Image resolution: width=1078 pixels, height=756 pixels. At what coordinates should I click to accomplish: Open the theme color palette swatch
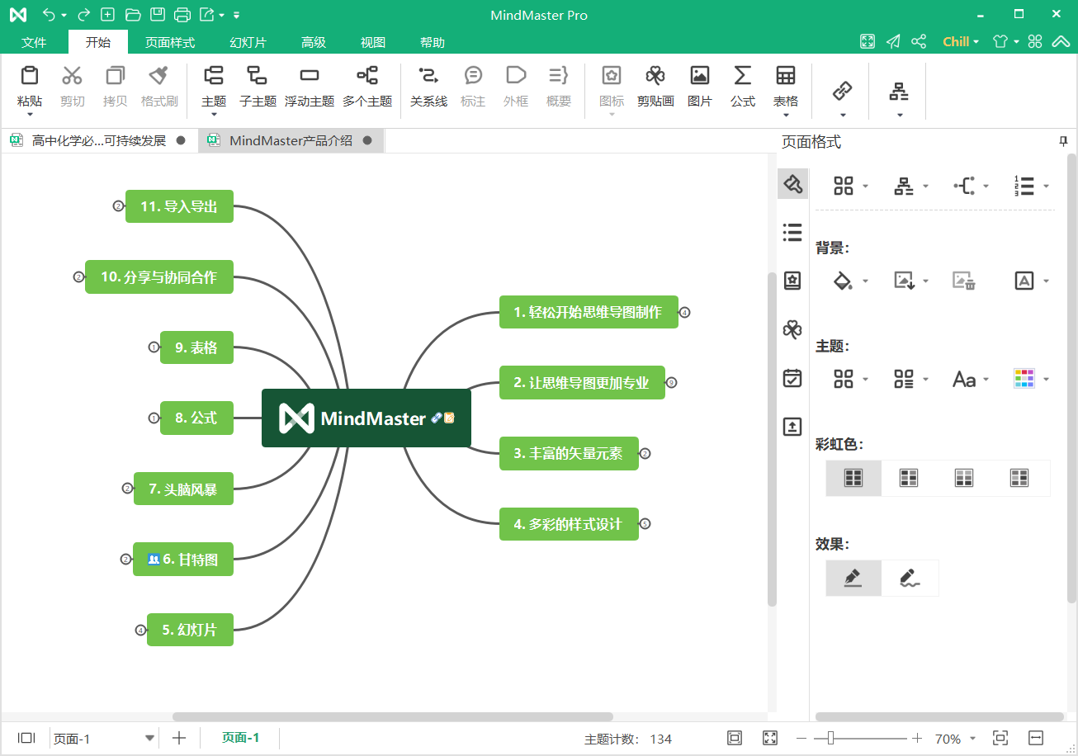1024,379
